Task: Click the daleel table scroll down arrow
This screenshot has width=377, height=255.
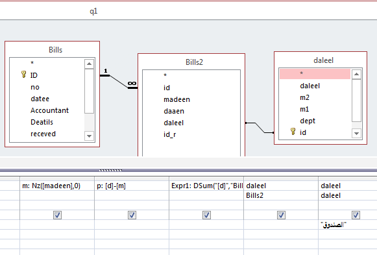Action: tap(356, 133)
